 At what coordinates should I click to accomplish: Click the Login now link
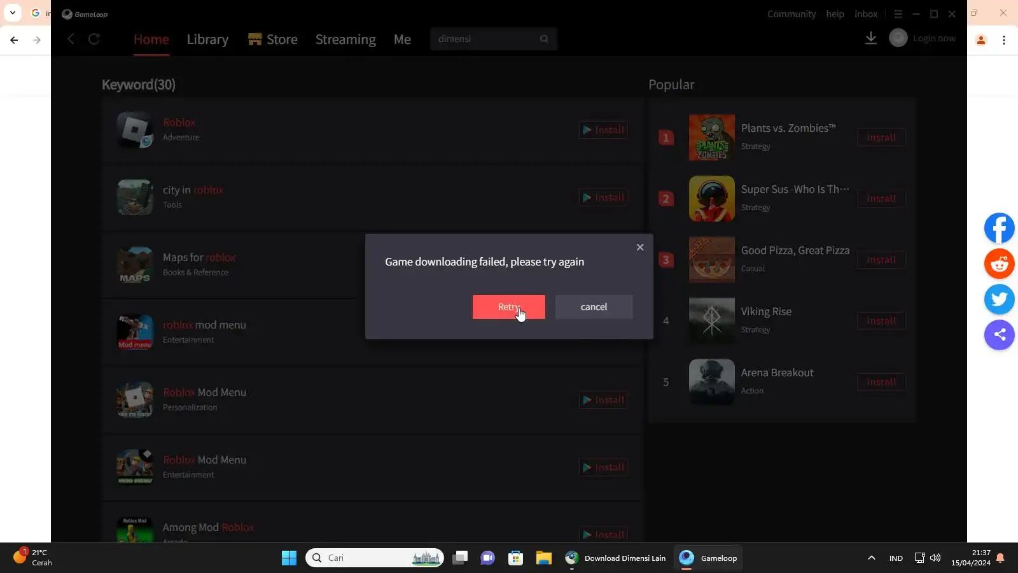point(934,38)
